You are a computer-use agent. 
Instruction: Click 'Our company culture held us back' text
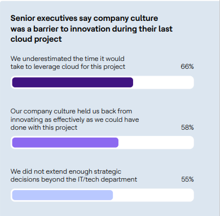pos(74,120)
